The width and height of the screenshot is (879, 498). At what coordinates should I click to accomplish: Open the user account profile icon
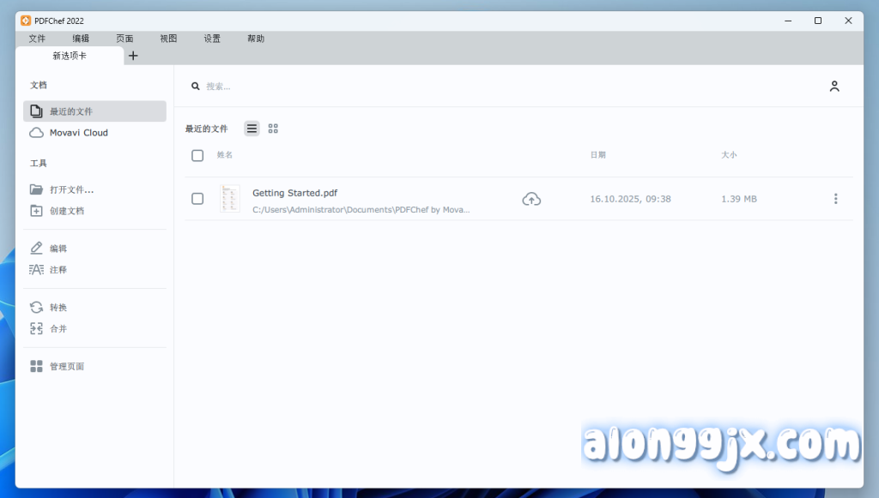[x=834, y=87]
